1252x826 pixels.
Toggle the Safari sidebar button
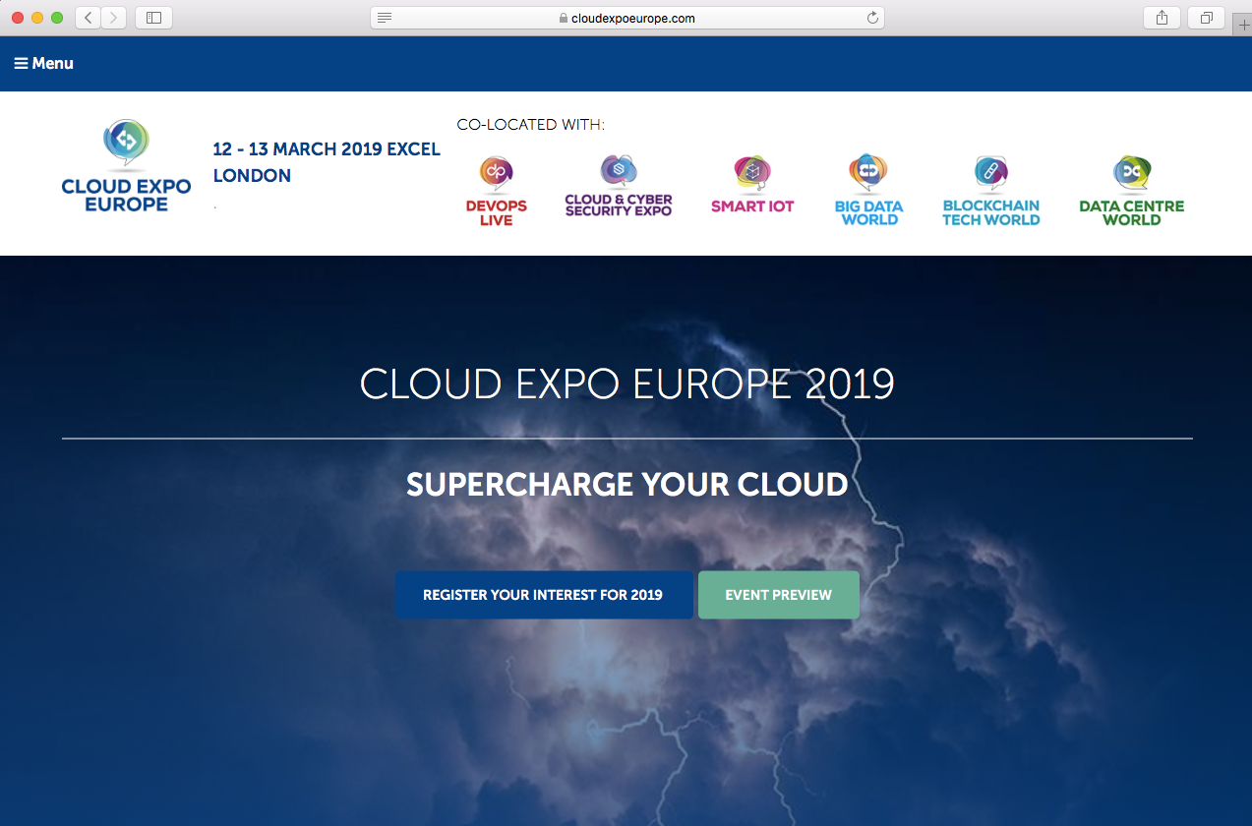tap(153, 18)
